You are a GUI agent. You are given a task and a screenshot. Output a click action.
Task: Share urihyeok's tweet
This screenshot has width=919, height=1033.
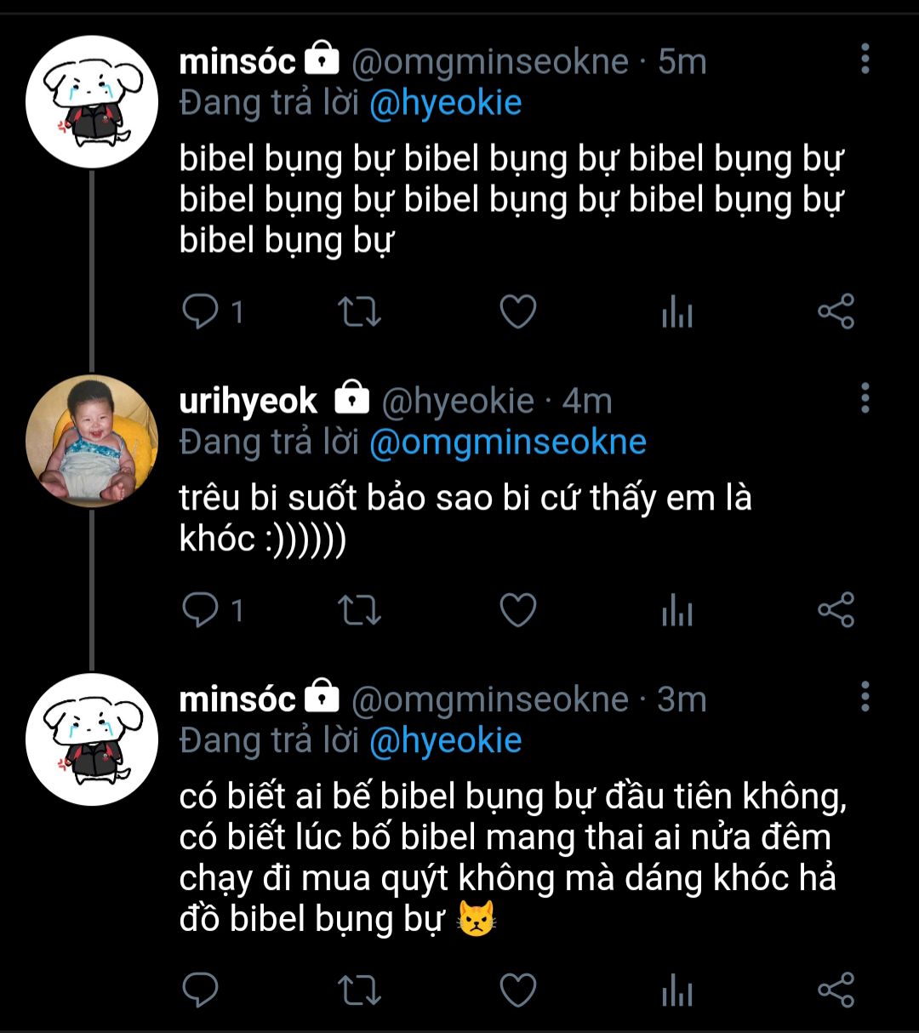click(836, 610)
